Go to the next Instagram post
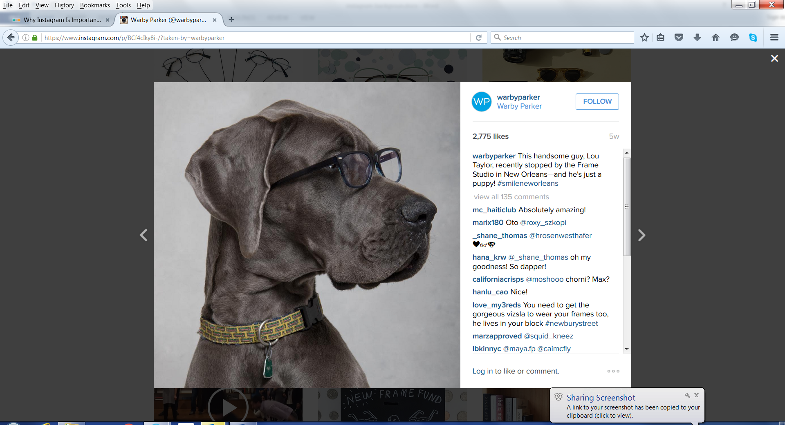The height and width of the screenshot is (425, 785). pos(641,235)
